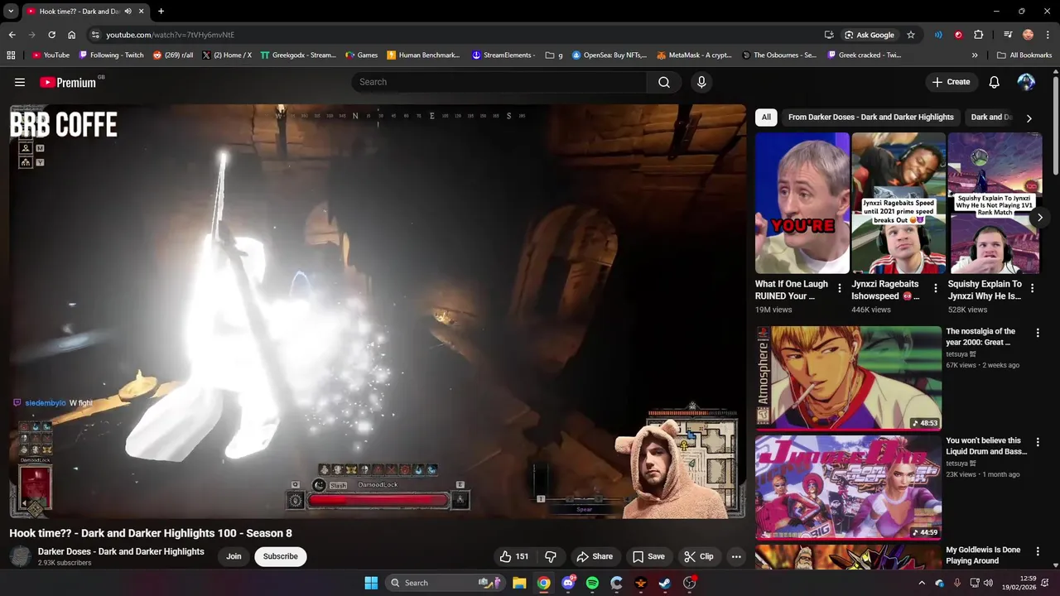The width and height of the screenshot is (1060, 596).
Task: Go to browser home page
Action: 71,35
